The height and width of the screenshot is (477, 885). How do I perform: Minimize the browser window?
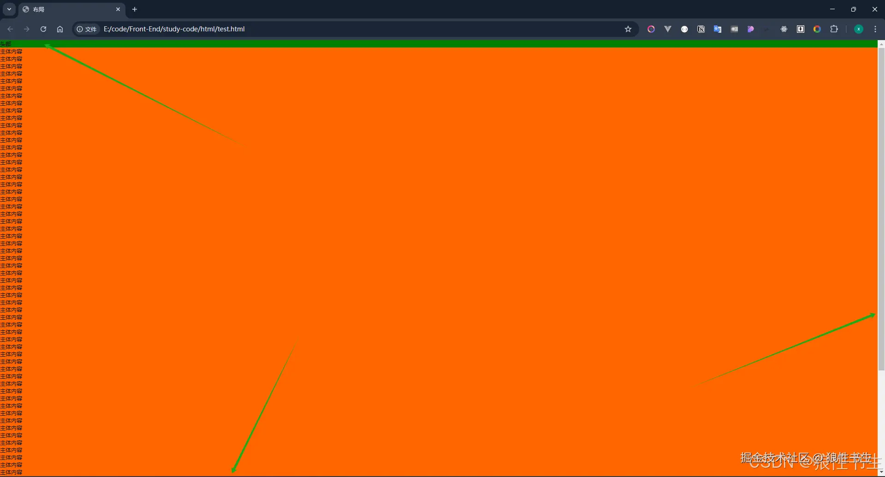click(x=832, y=9)
